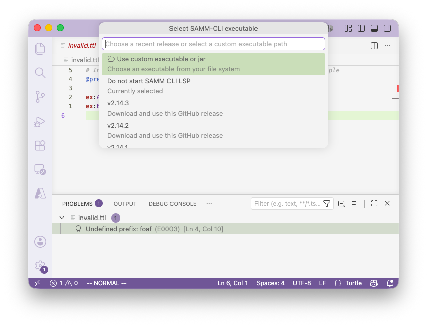Open the Accounts menu

(x=40, y=242)
